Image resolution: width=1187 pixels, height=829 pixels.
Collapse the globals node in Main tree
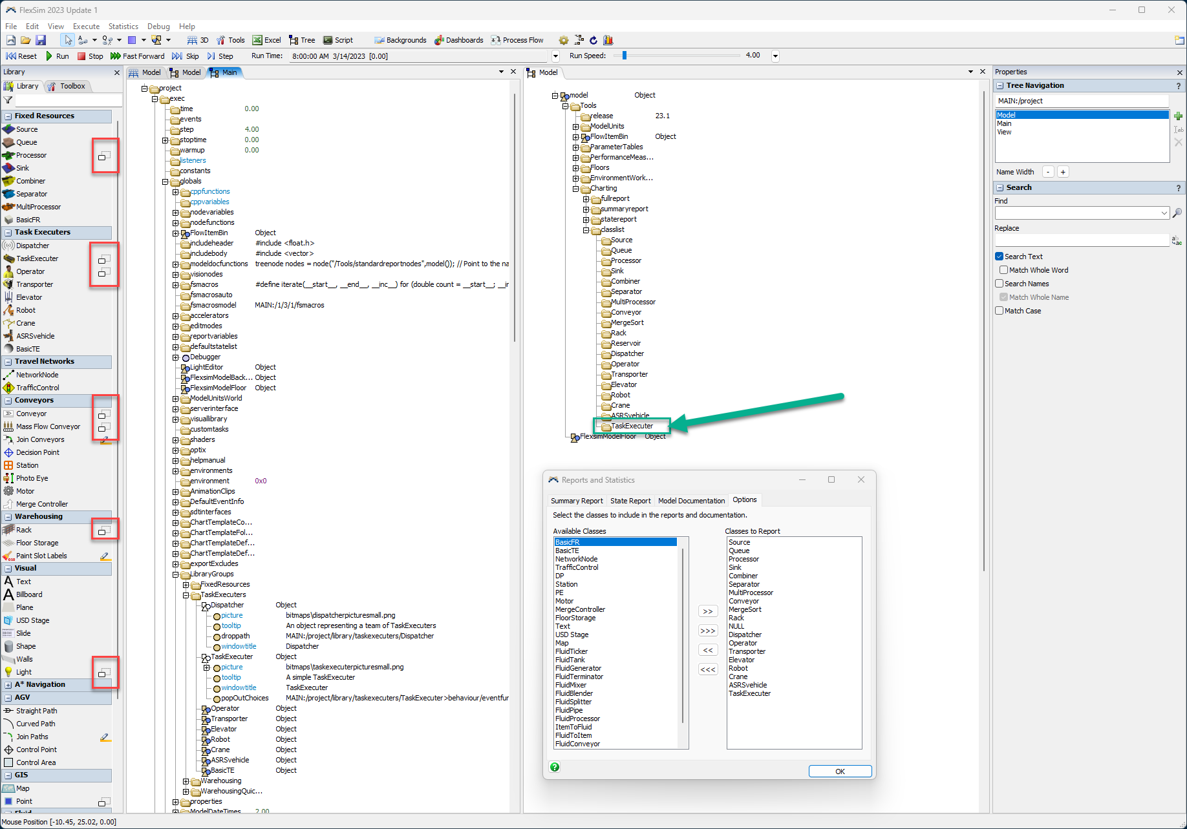(165, 182)
